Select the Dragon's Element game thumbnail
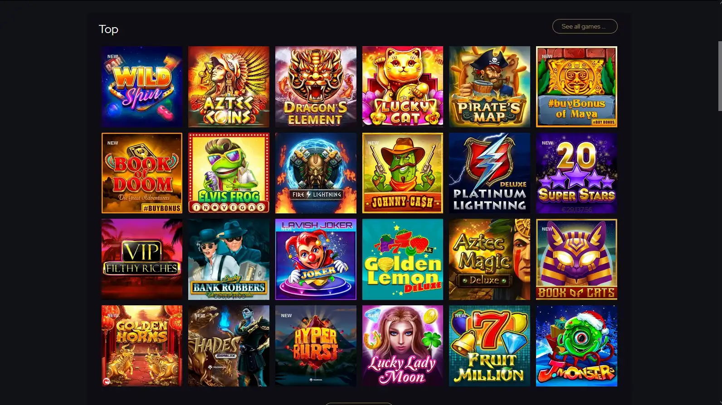This screenshot has width=722, height=405. click(x=316, y=87)
